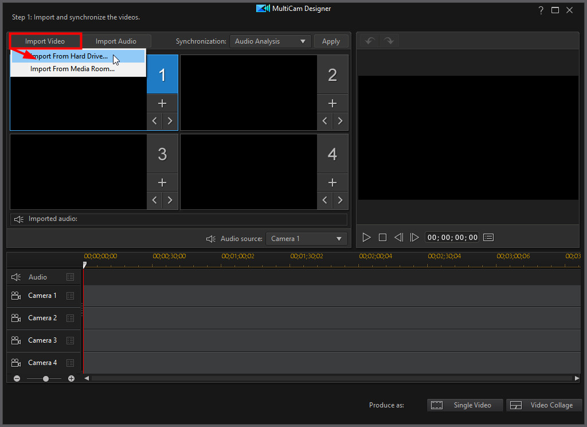Screen dimensions: 587x427
Task: Select the Camera 1 track header
Action: click(x=44, y=296)
